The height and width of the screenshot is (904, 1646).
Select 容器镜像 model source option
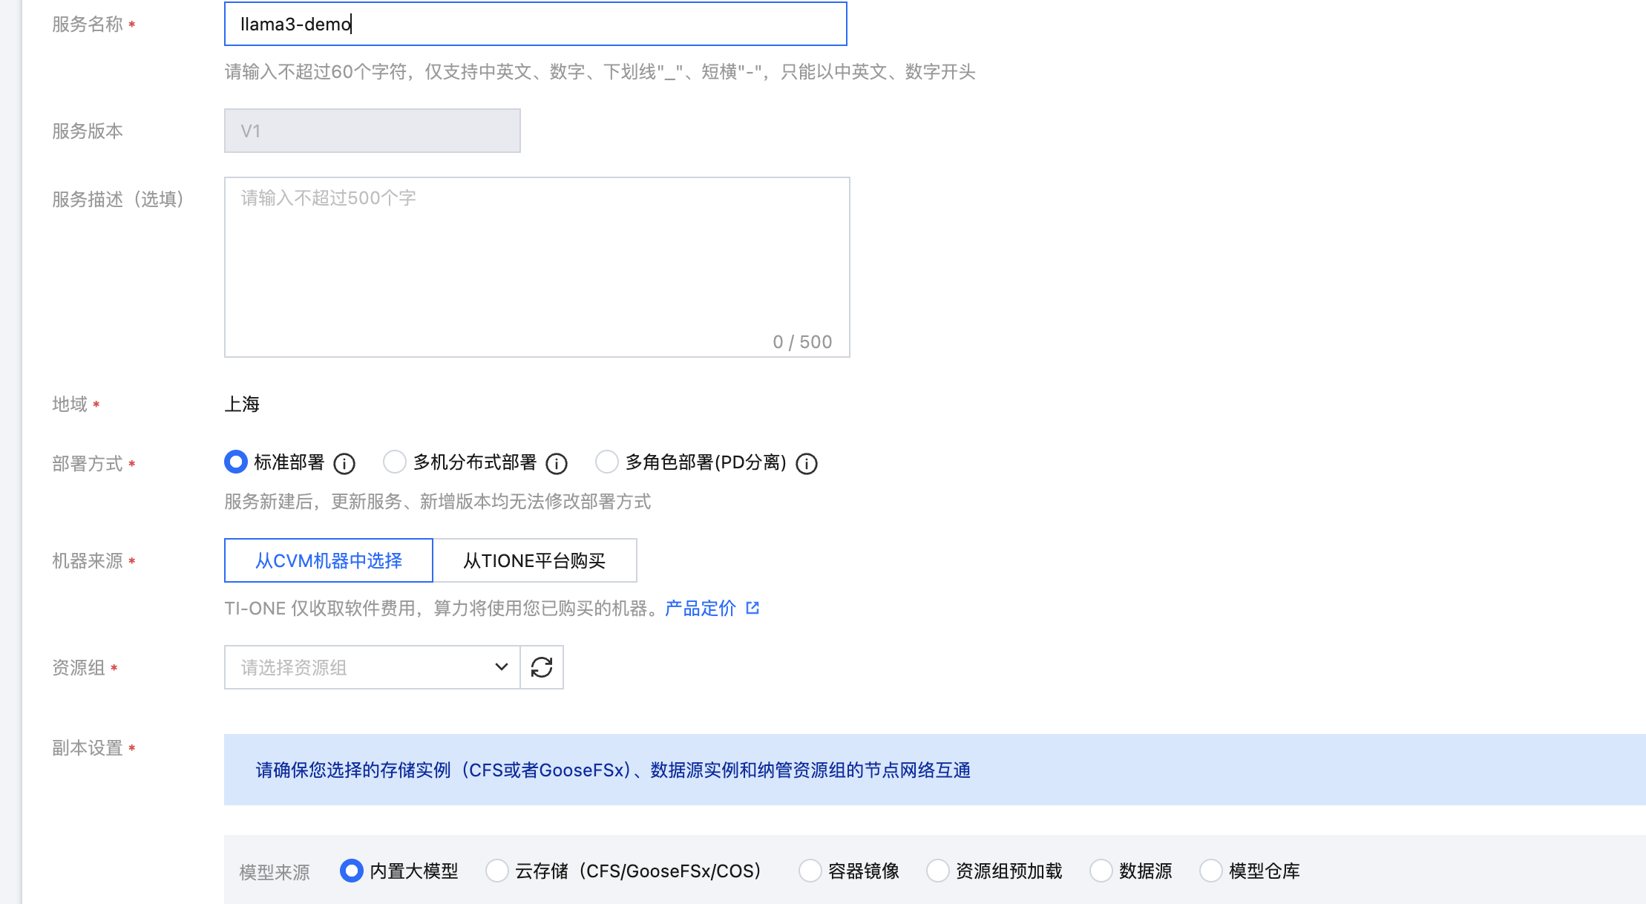pyautogui.click(x=810, y=871)
